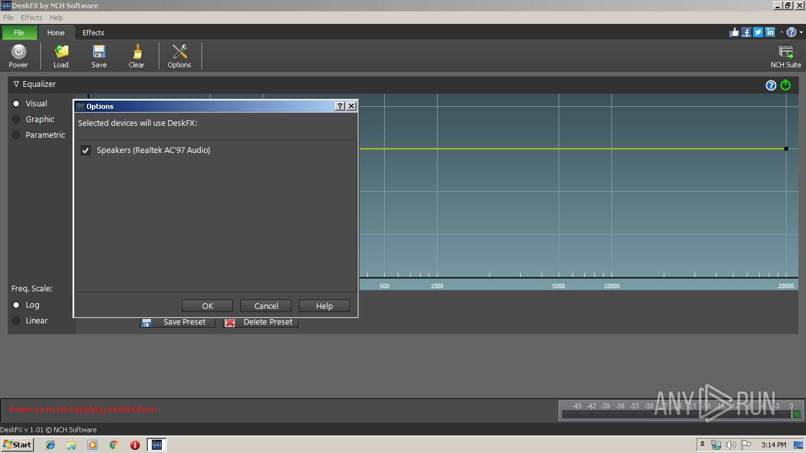Share on LinkedIn icon
Image resolution: width=806 pixels, height=453 pixels.
pyautogui.click(x=770, y=33)
